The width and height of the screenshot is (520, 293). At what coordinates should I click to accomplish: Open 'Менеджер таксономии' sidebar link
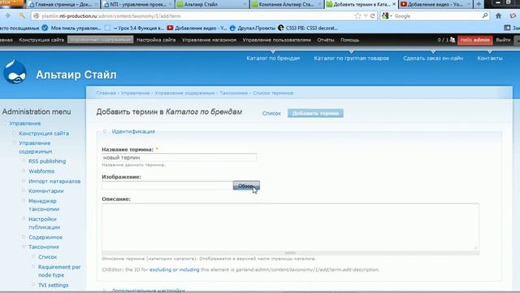point(44,205)
